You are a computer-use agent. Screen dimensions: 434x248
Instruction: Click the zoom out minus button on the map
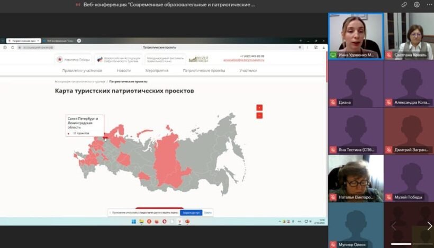tap(259, 116)
